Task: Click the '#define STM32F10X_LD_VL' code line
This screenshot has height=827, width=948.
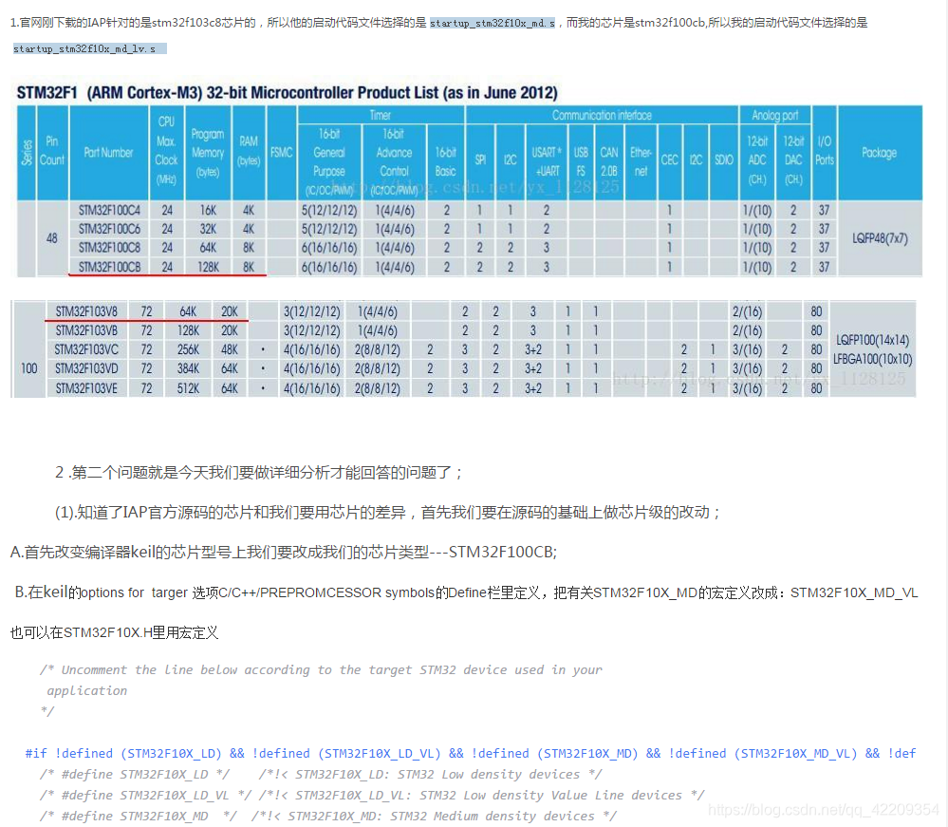Action: point(372,795)
